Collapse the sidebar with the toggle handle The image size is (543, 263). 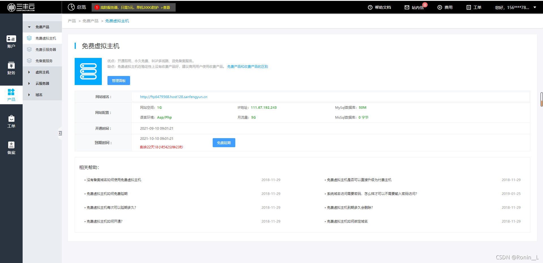tap(60, 133)
